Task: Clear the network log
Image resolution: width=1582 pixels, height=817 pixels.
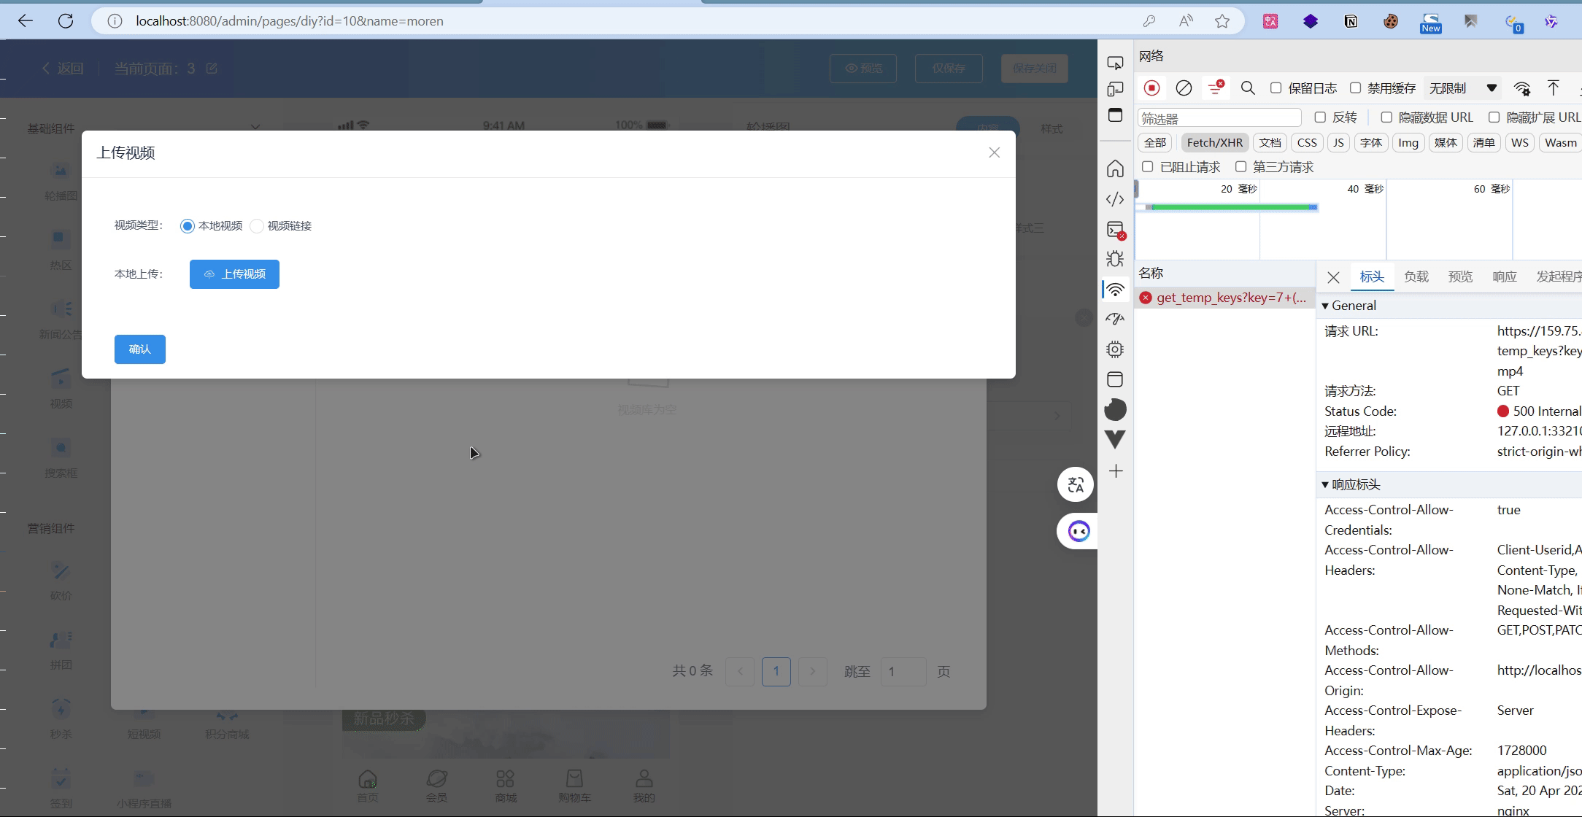Action: (x=1184, y=88)
